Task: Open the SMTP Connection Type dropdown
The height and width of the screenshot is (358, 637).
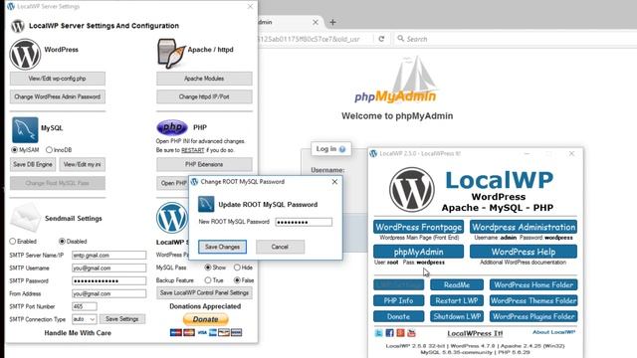Action: click(x=84, y=319)
